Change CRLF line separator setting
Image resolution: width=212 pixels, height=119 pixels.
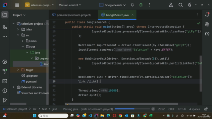click(171, 109)
